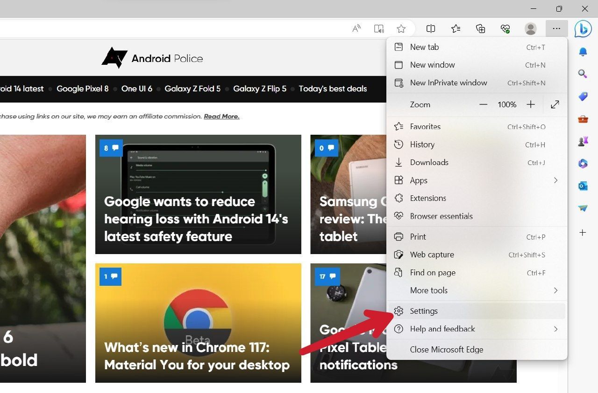598x393 pixels.
Task: Switch to the Edge profile avatar
Action: tap(530, 28)
